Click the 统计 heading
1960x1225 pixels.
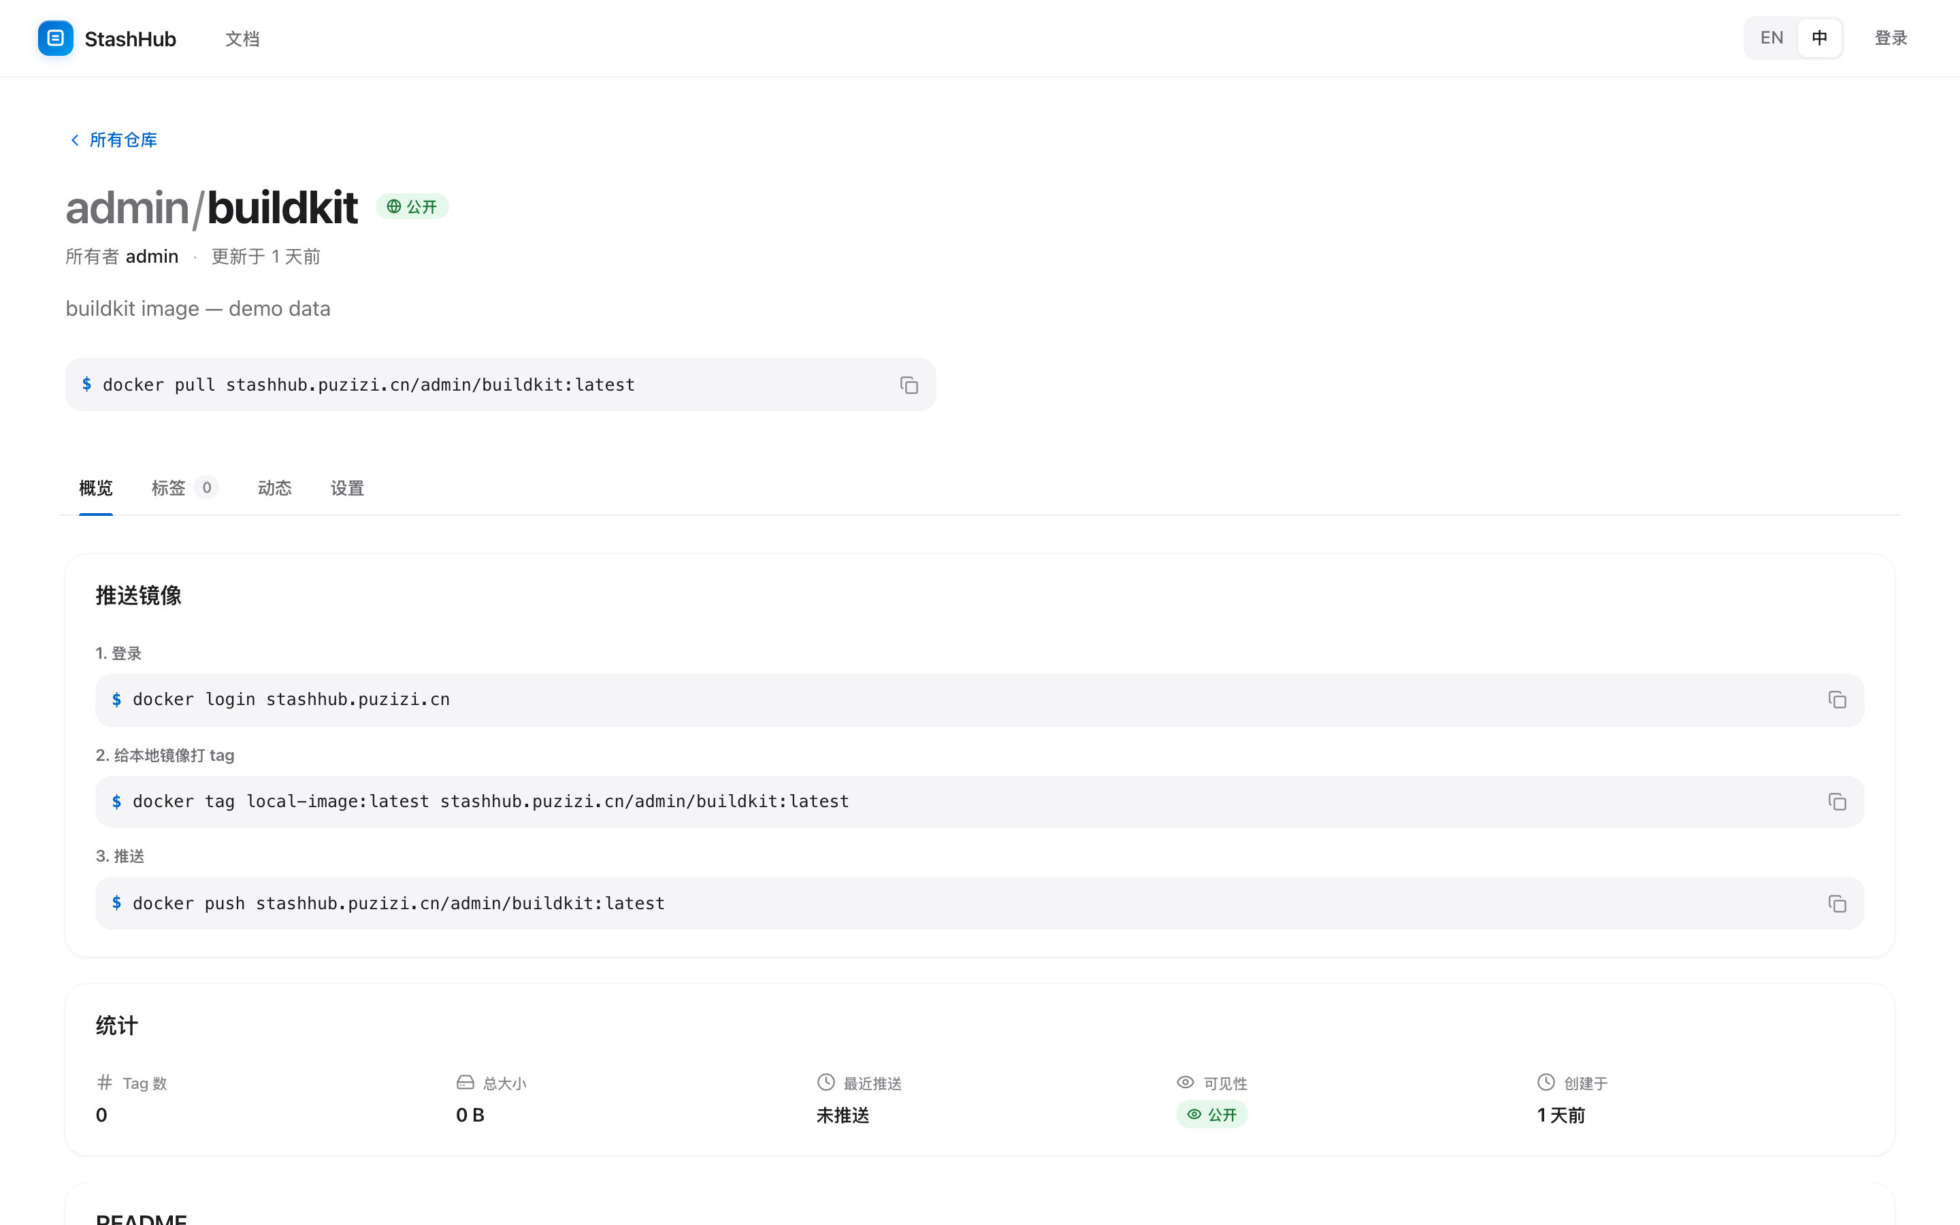tap(116, 1026)
